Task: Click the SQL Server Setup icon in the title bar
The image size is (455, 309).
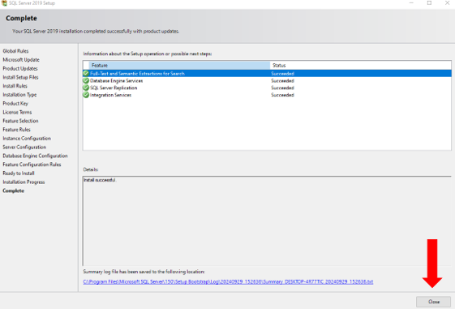Action: (x=4, y=3)
